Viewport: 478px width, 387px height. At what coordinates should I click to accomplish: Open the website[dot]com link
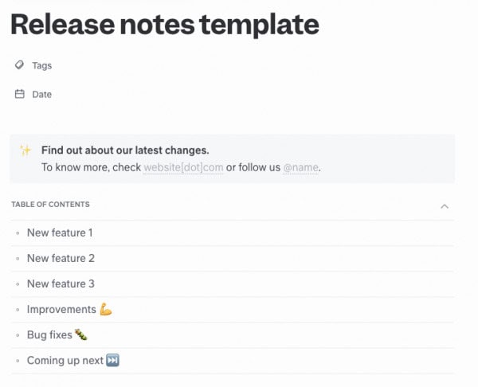pyautogui.click(x=183, y=167)
